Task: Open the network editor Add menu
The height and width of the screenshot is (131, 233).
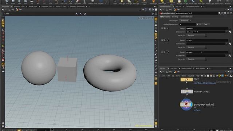Action: (x=163, y=76)
